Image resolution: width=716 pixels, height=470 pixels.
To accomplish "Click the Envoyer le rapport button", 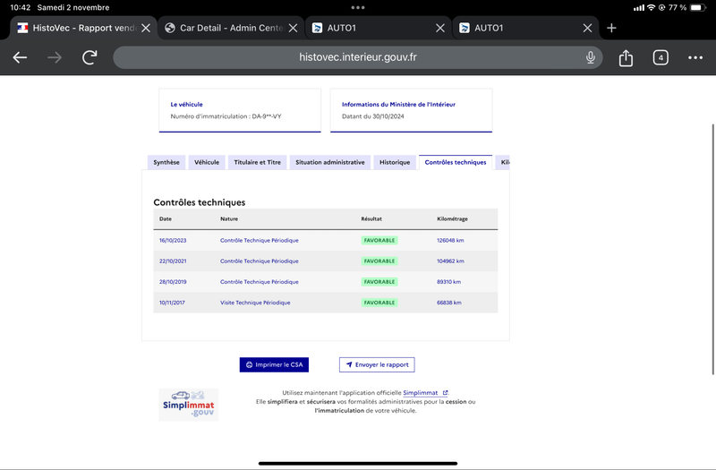I will 377,364.
